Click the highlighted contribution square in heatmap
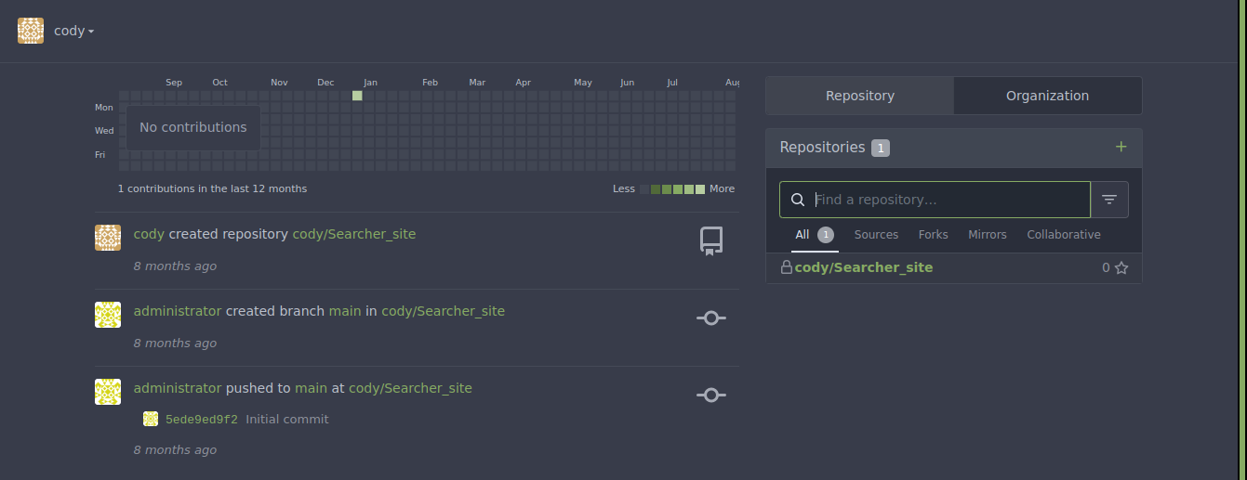Image resolution: width=1247 pixels, height=480 pixels. [x=357, y=96]
